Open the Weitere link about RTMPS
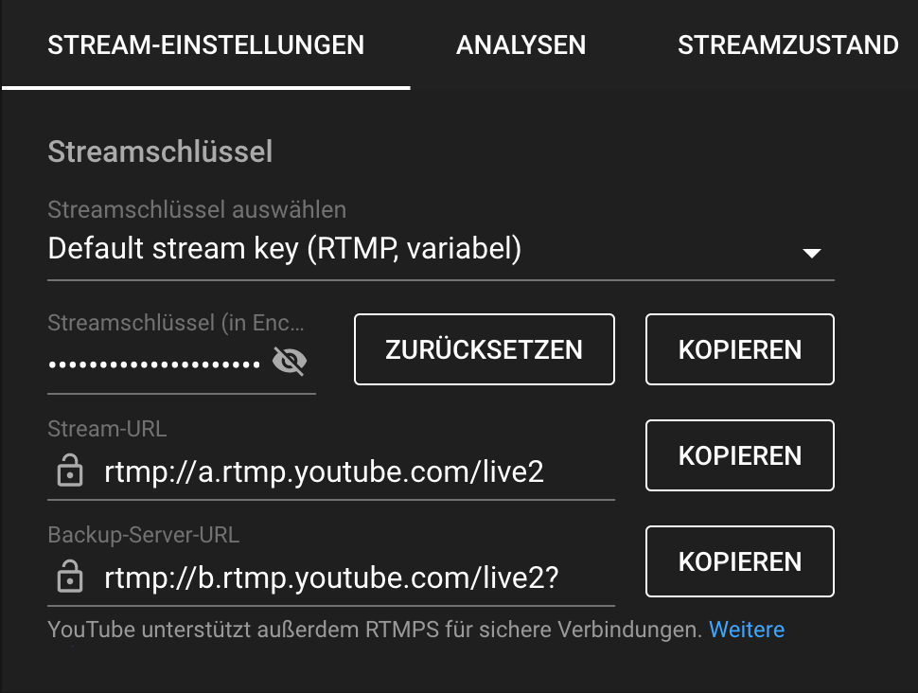 pyautogui.click(x=747, y=629)
